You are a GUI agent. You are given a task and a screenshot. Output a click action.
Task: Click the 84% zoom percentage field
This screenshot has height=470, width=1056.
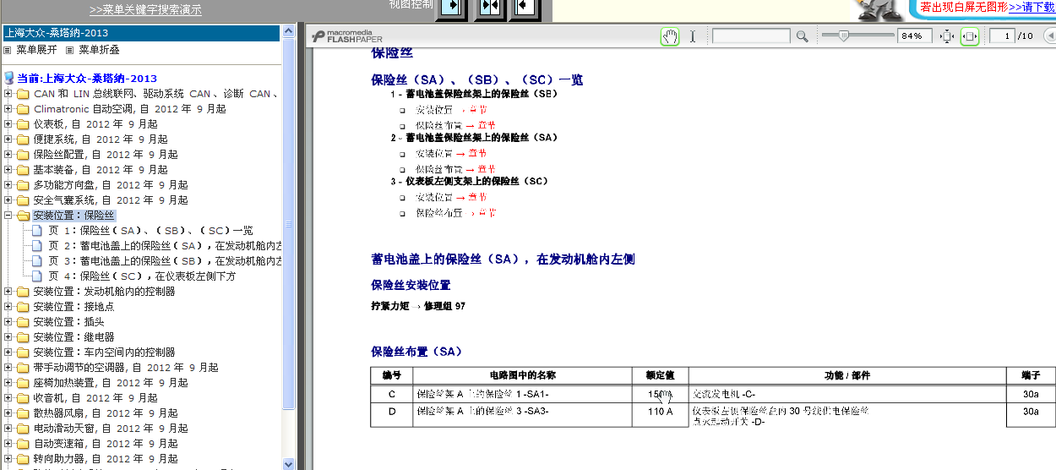916,36
